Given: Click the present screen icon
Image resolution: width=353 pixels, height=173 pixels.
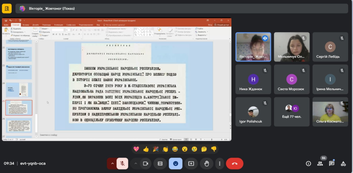Looking at the screenshot, I should (x=191, y=163).
